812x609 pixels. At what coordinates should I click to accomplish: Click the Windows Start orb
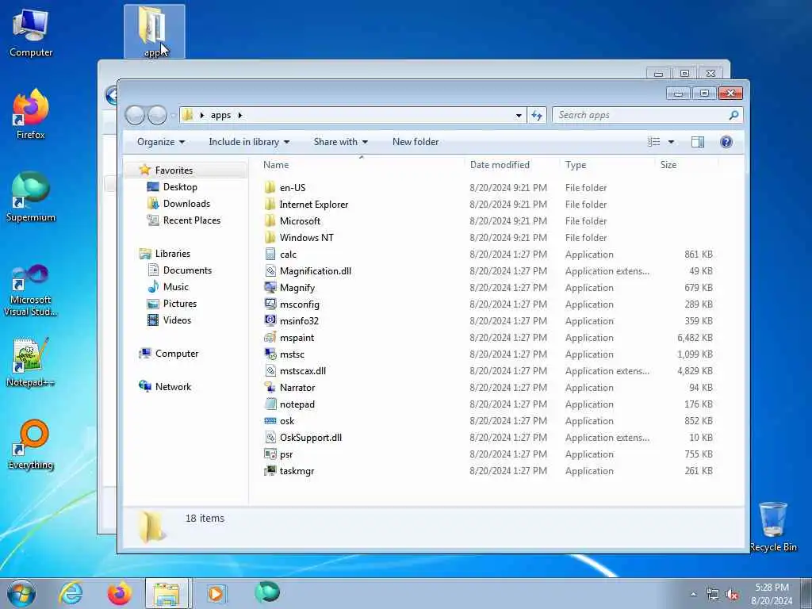click(x=21, y=593)
